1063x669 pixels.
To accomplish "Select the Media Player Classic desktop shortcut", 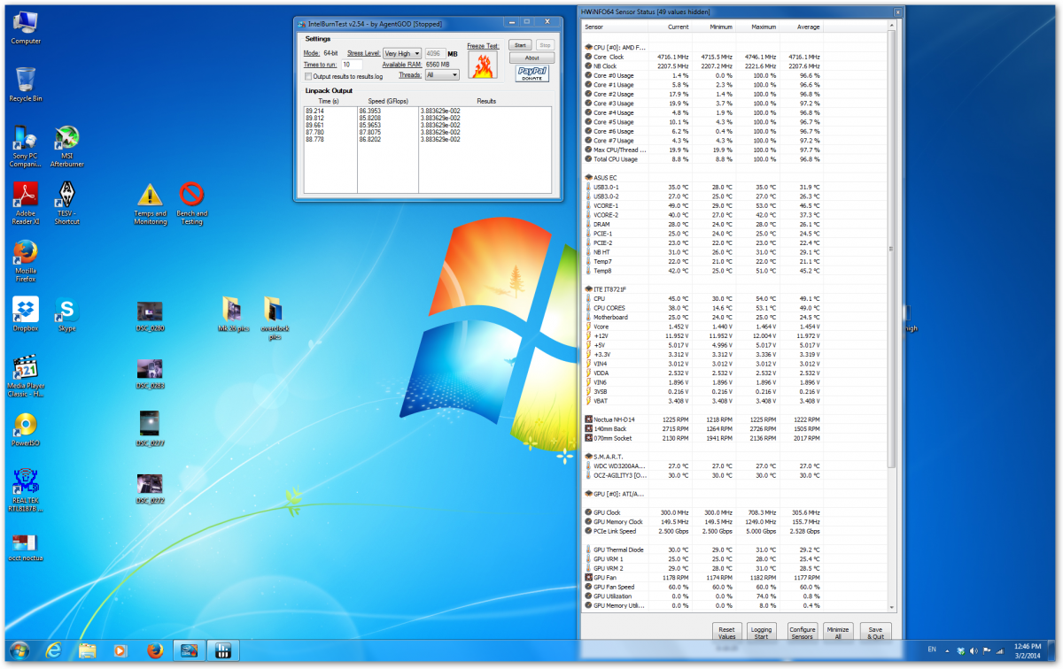I will click(x=26, y=377).
